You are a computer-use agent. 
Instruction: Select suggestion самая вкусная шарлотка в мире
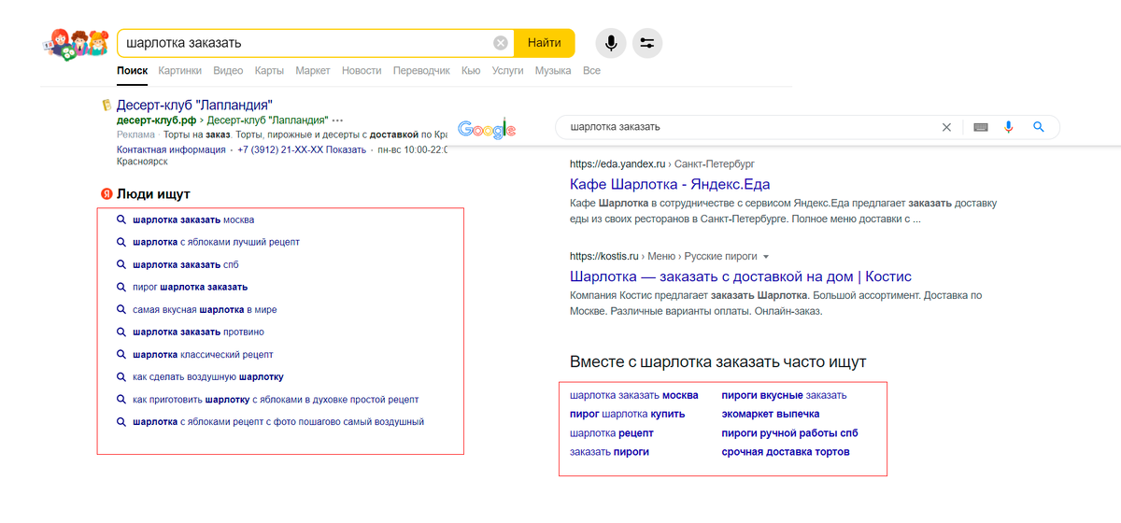point(205,309)
